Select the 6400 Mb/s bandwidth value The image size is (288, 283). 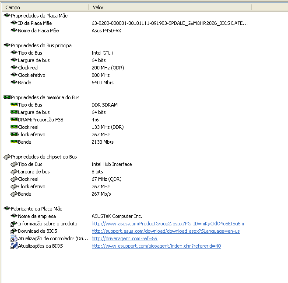tap(102, 83)
